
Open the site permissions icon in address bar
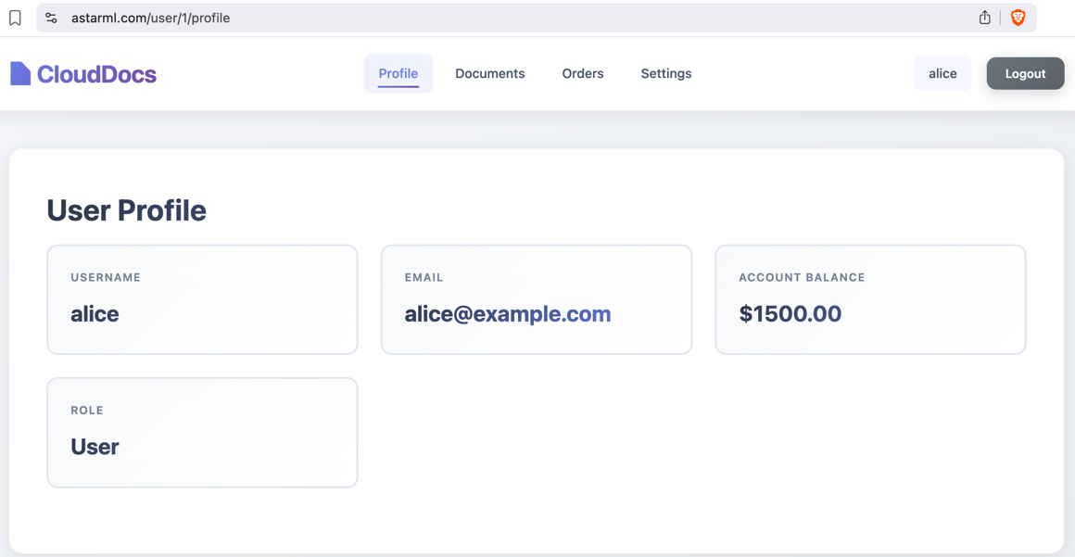[x=51, y=17]
